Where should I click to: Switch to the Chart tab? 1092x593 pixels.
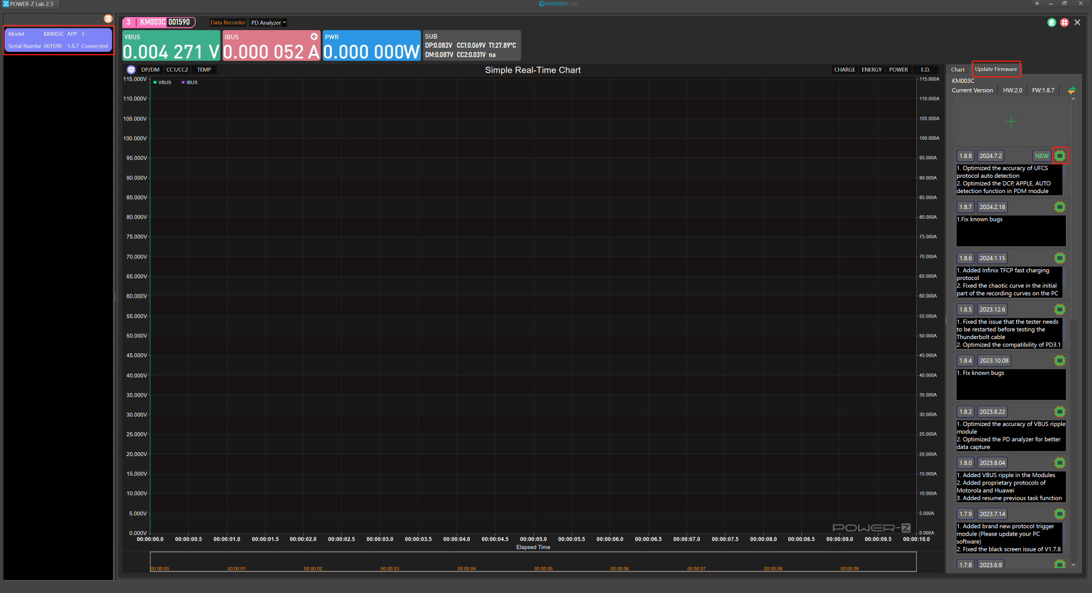tap(958, 70)
